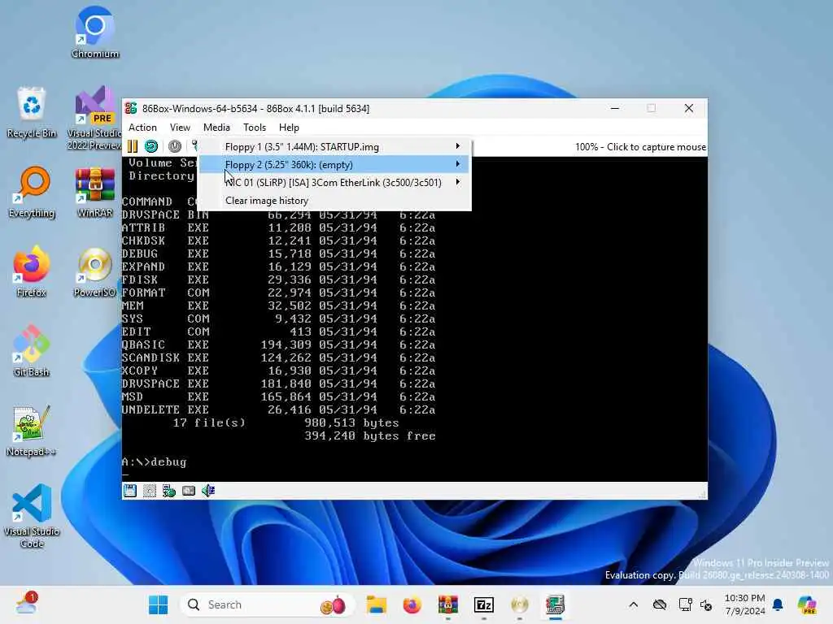Open Chromium desktop shortcut
833x624 pixels.
tap(95, 32)
